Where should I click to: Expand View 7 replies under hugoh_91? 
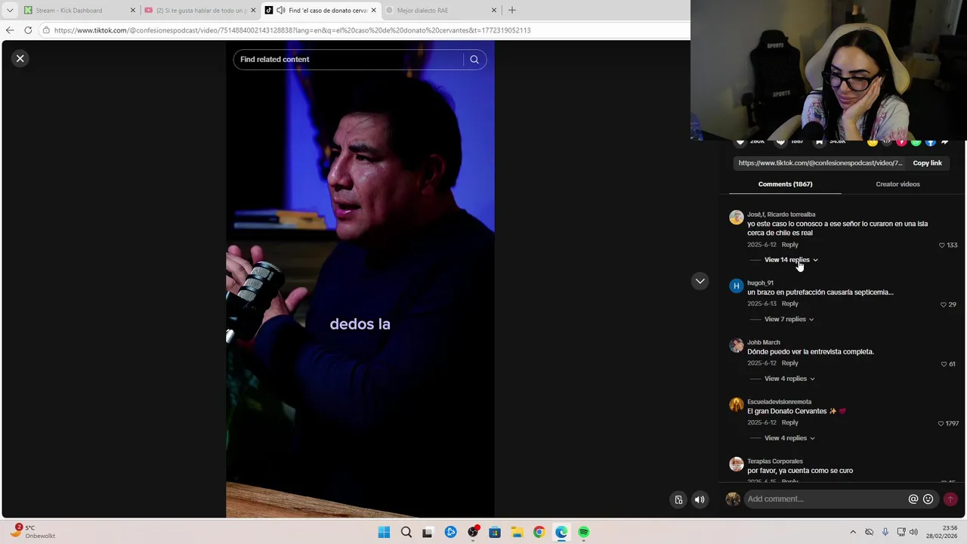(x=789, y=320)
